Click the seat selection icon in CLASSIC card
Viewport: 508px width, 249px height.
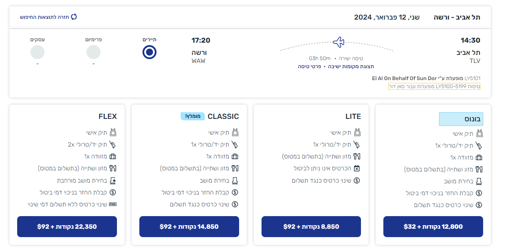click(x=235, y=180)
